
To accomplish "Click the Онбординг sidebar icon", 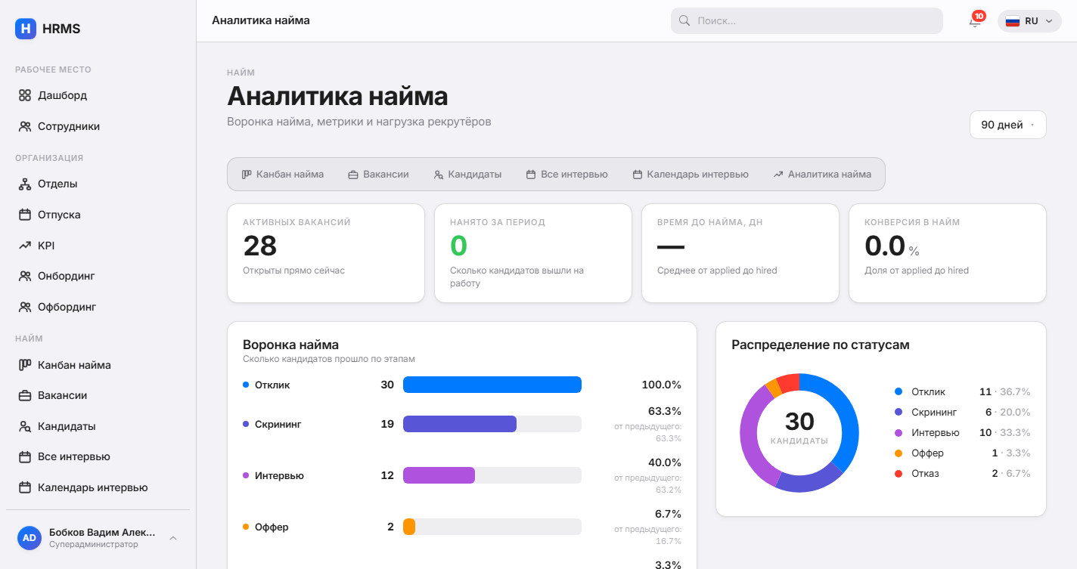I will [x=25, y=276].
